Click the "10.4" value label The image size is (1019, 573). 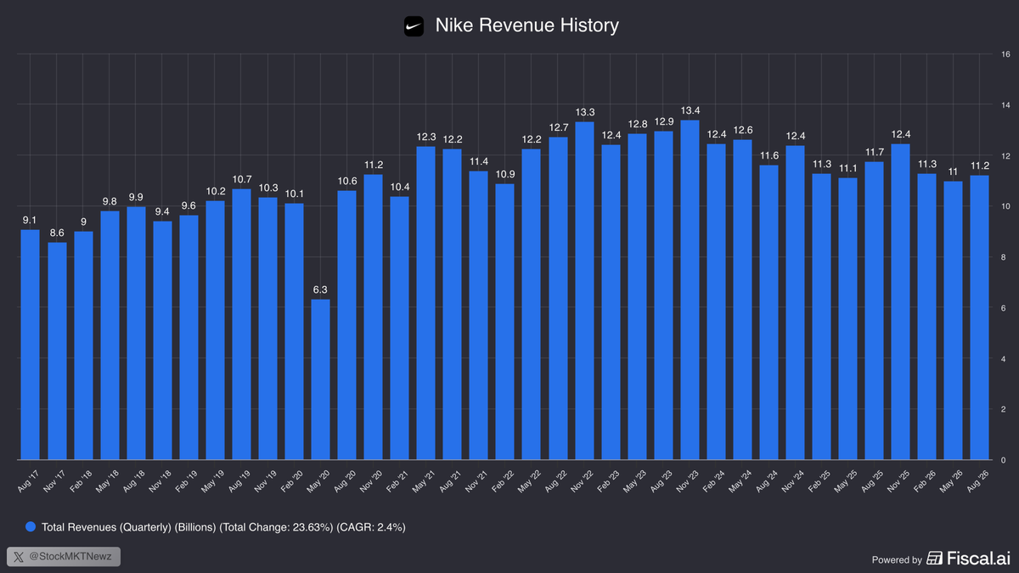pyautogui.click(x=399, y=187)
